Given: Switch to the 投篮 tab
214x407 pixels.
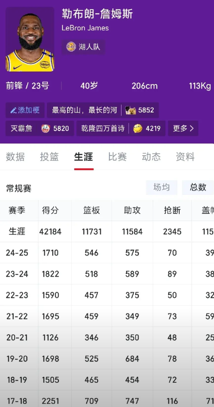Looking at the screenshot, I should tap(49, 157).
